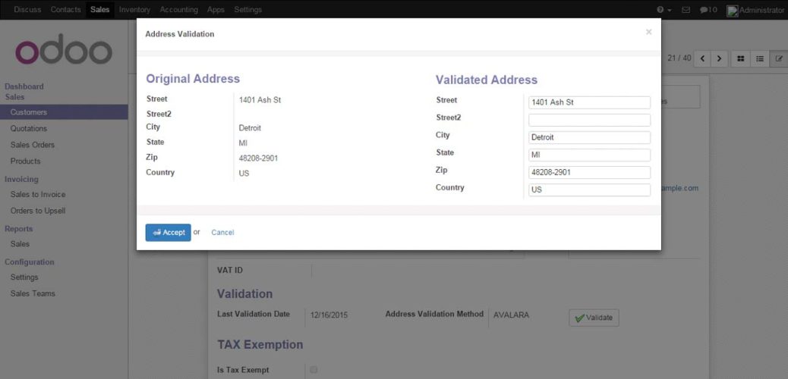The width and height of the screenshot is (788, 379).
Task: Edit the validated Country field
Action: point(590,190)
